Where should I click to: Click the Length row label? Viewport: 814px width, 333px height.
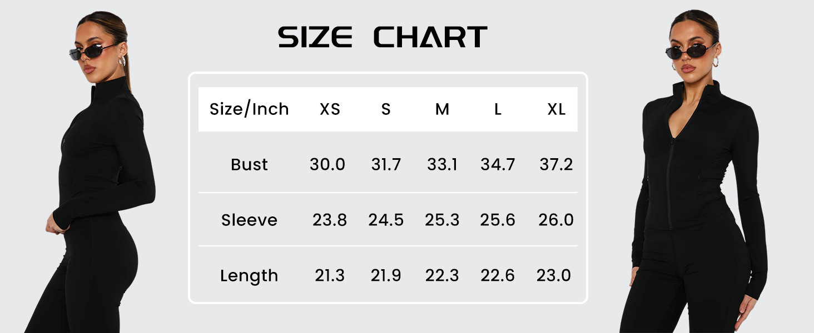tap(249, 276)
